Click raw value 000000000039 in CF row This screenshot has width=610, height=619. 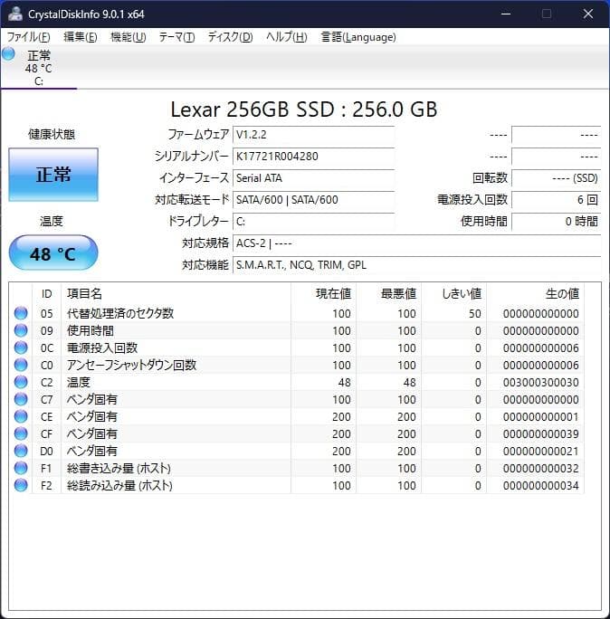pos(541,434)
